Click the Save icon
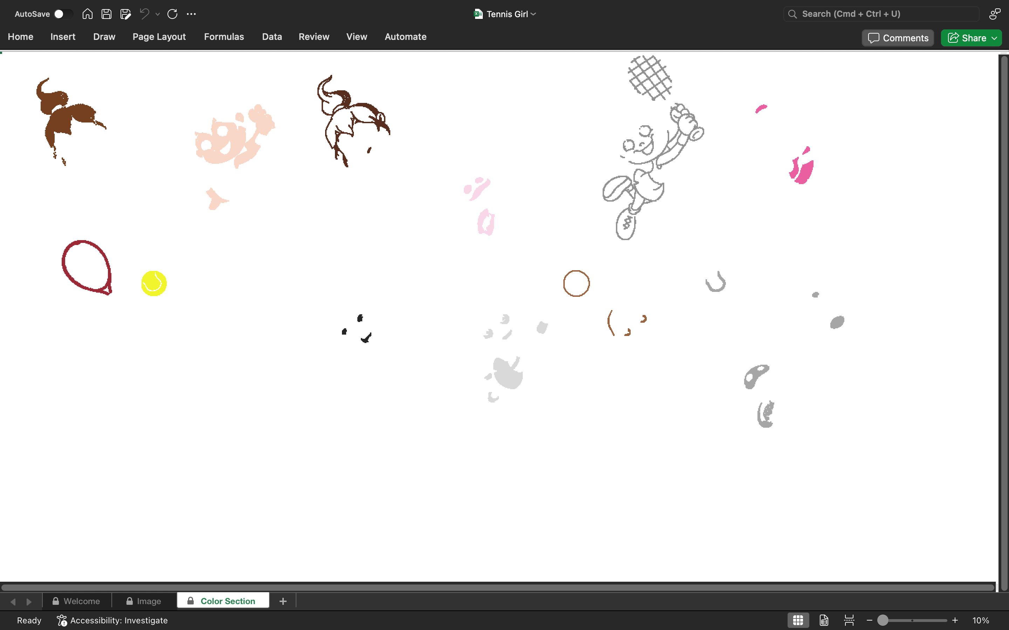 pos(106,14)
